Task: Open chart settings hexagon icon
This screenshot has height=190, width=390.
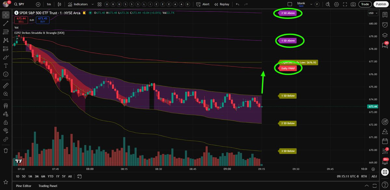Action: (336, 4)
